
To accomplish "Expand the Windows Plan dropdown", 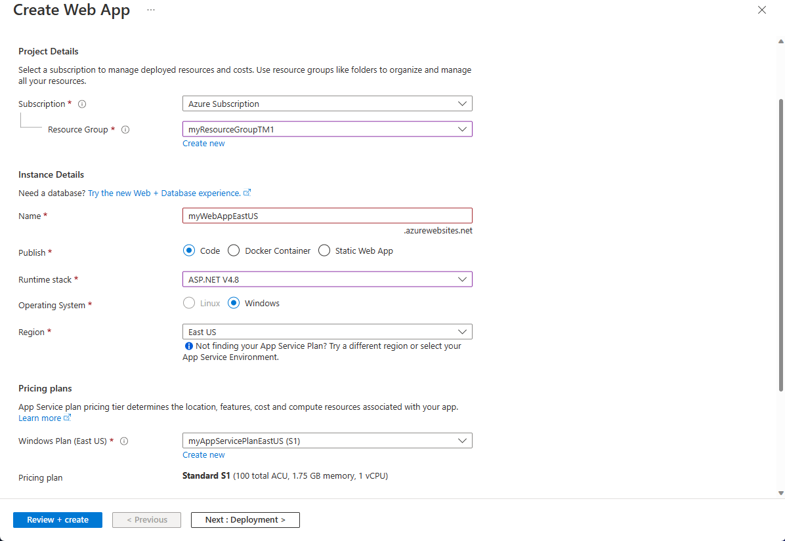I will (x=463, y=440).
